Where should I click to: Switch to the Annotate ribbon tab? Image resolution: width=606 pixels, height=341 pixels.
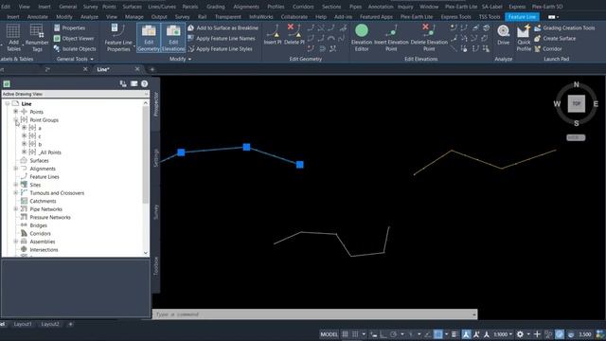pyautogui.click(x=38, y=17)
